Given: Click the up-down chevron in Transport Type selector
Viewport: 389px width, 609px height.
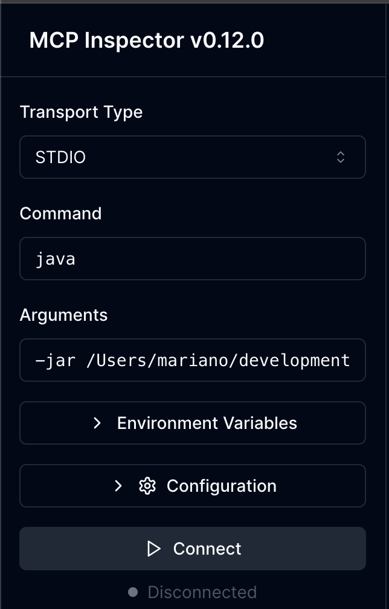Looking at the screenshot, I should point(341,158).
